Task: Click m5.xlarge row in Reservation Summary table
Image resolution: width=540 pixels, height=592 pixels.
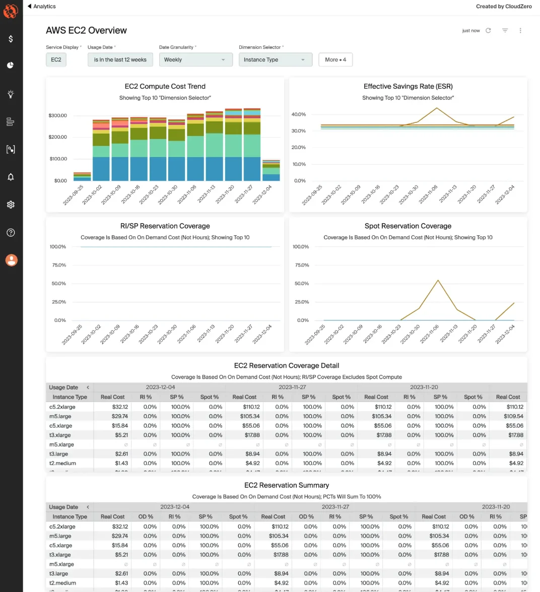Action: click(x=287, y=564)
